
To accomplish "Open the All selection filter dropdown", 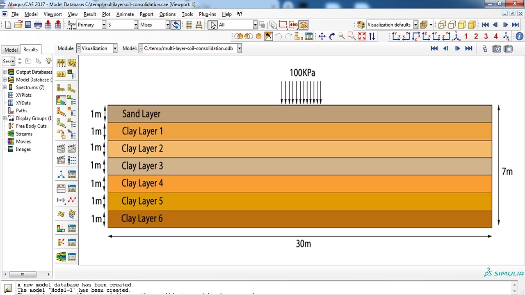I will pos(255,25).
